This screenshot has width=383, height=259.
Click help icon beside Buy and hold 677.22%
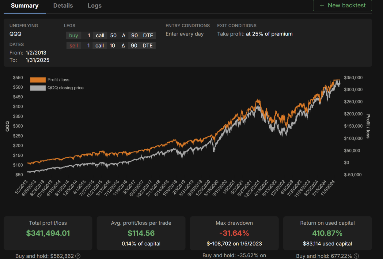click(x=356, y=256)
